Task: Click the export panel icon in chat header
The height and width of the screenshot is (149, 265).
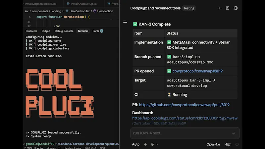Action: click(228, 8)
